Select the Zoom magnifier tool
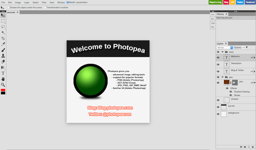 3,85
